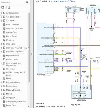Go to the Horns bookmark
This screenshot has height=108, width=100.
(x=9, y=78)
